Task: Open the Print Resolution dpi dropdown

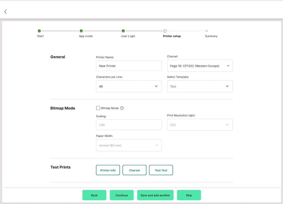Action: click(200, 125)
